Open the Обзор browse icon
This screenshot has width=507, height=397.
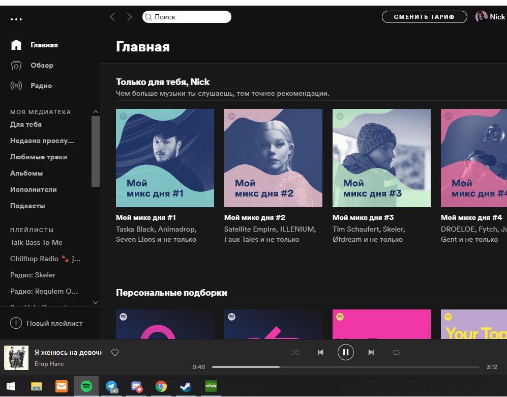16,65
